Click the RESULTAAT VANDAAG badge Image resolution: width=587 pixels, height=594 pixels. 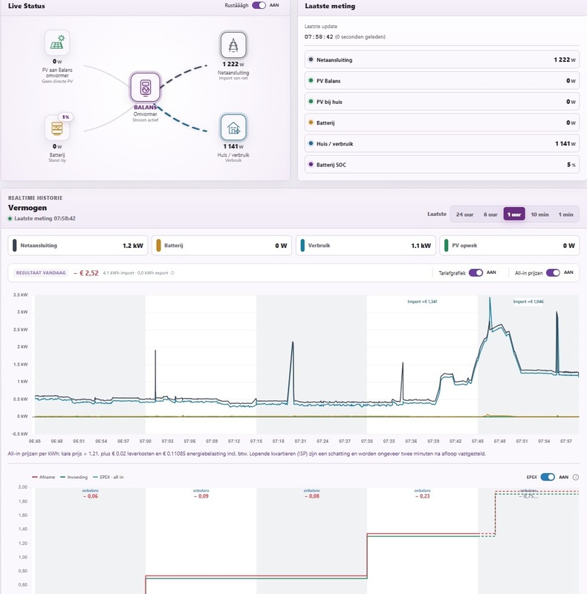(x=41, y=272)
